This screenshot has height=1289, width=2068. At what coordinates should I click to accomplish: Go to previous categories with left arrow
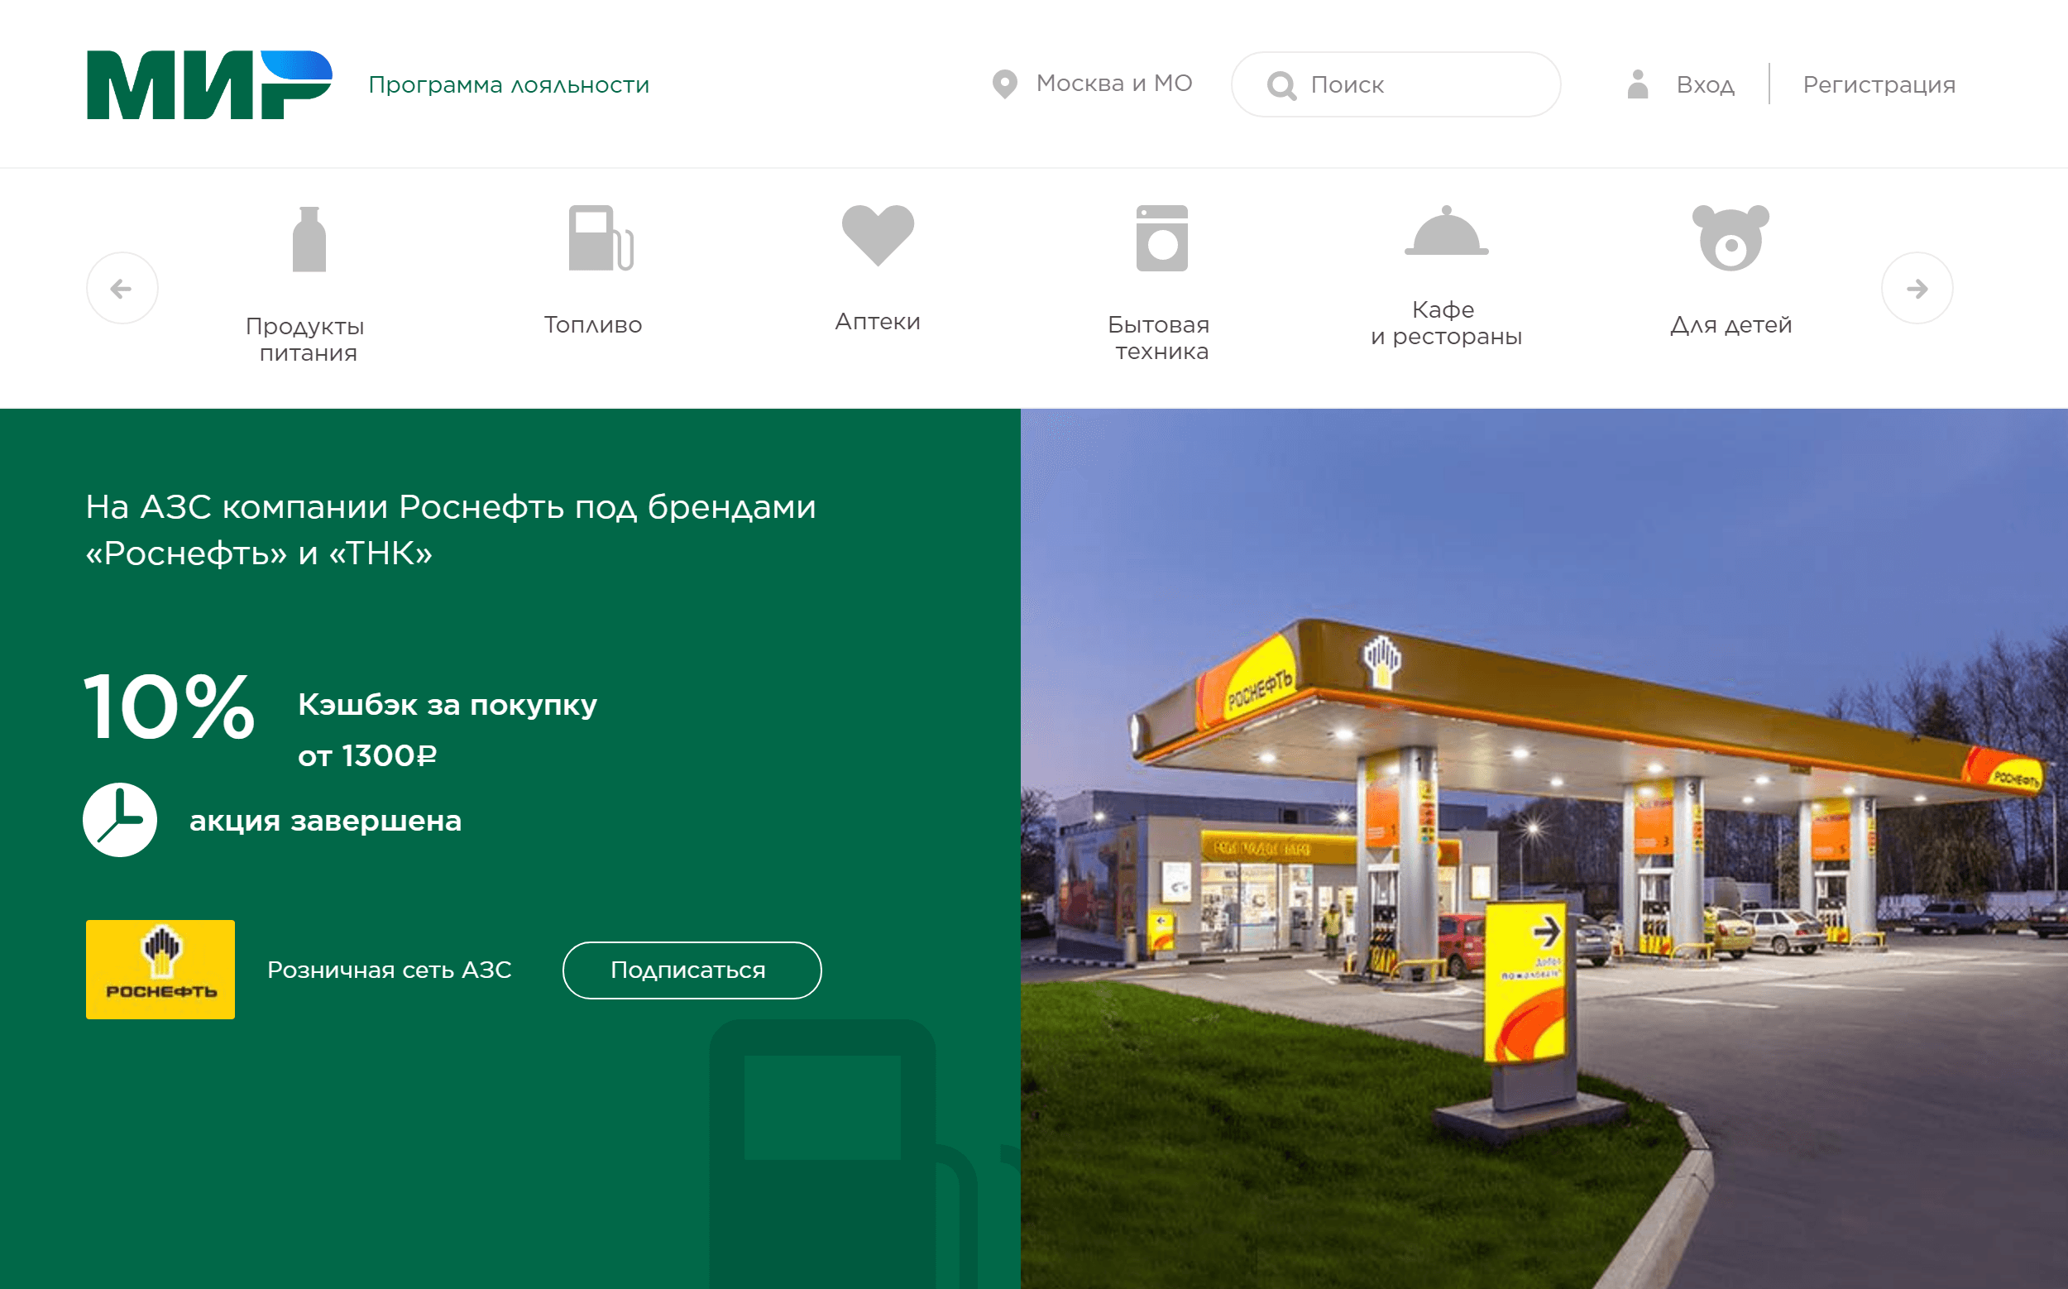click(x=122, y=288)
